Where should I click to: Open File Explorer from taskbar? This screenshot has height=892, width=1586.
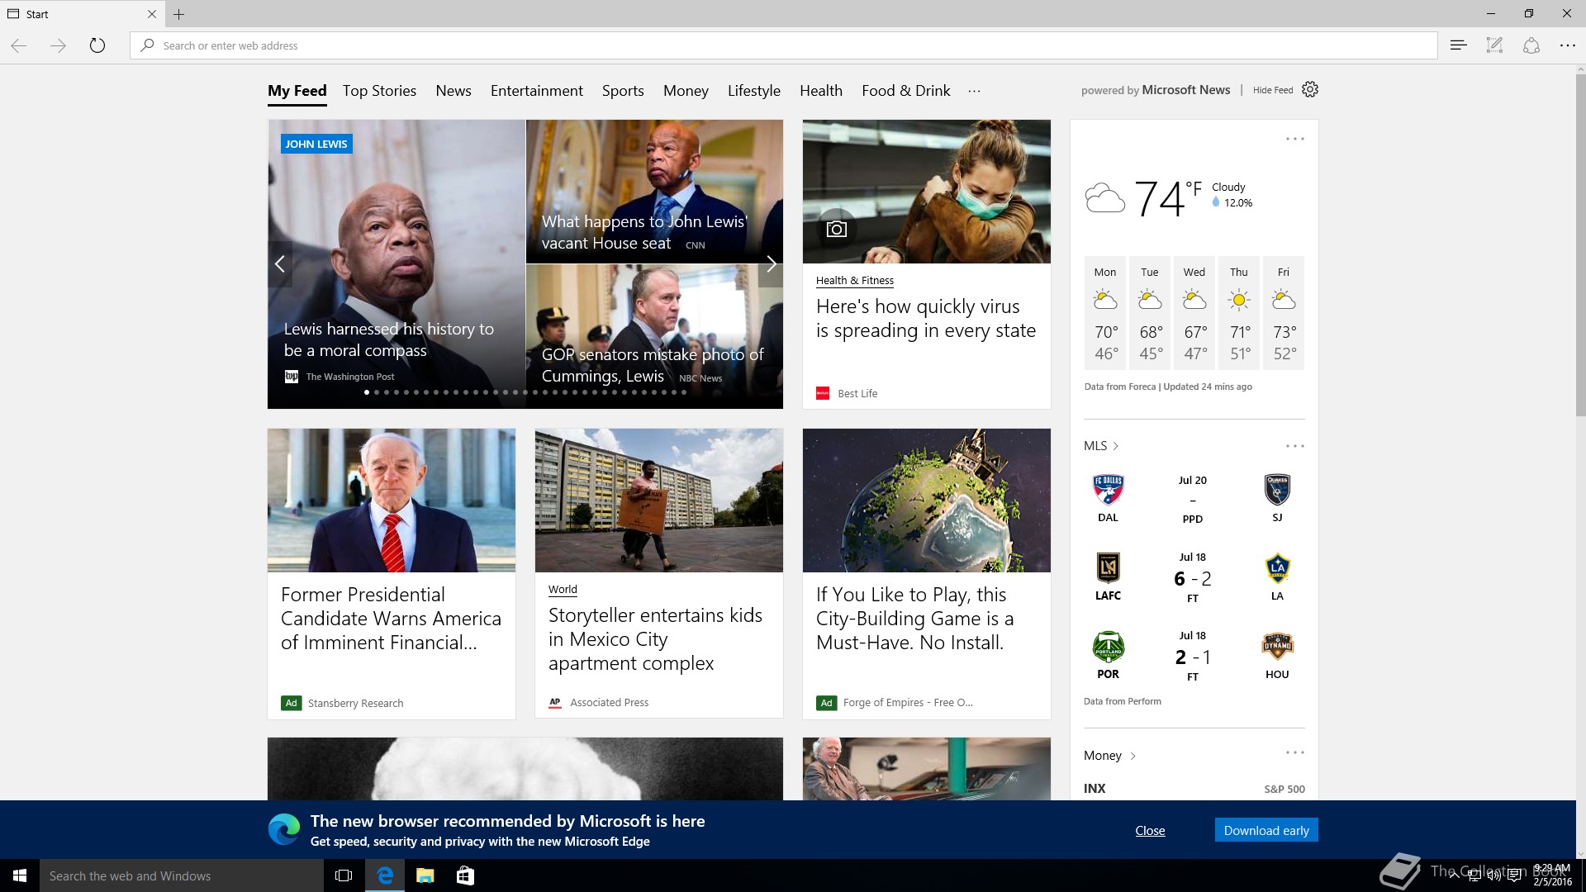pos(425,875)
